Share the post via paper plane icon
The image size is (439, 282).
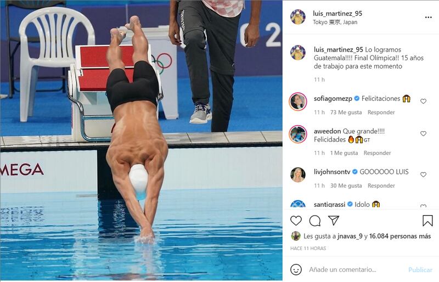tap(334, 221)
